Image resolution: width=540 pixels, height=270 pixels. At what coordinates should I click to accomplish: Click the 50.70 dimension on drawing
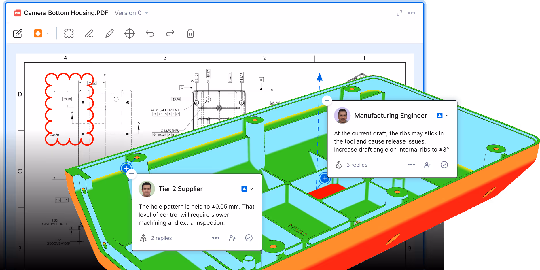pyautogui.click(x=67, y=99)
